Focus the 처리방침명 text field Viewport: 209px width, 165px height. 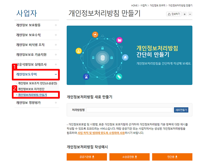129,110
